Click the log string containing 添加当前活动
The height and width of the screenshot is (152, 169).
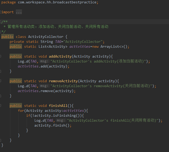(98, 61)
